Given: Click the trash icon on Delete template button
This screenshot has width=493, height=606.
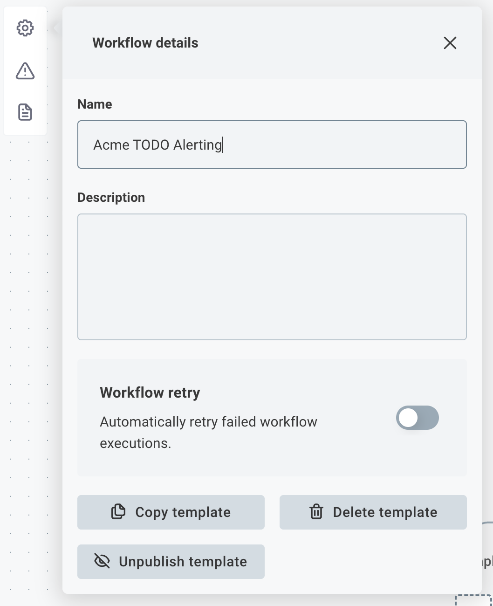Looking at the screenshot, I should [317, 512].
